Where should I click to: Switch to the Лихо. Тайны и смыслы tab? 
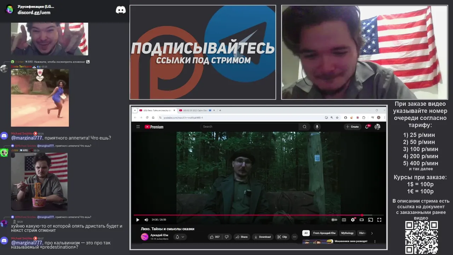click(x=157, y=110)
